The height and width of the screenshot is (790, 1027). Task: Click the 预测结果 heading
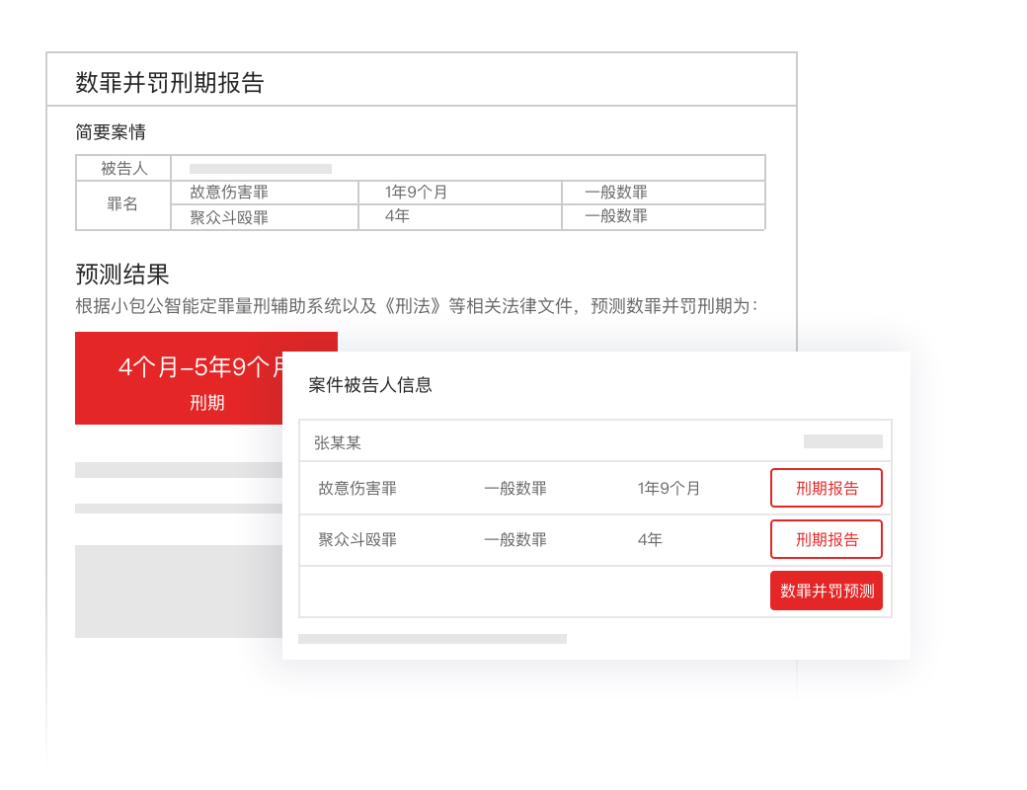(x=122, y=274)
